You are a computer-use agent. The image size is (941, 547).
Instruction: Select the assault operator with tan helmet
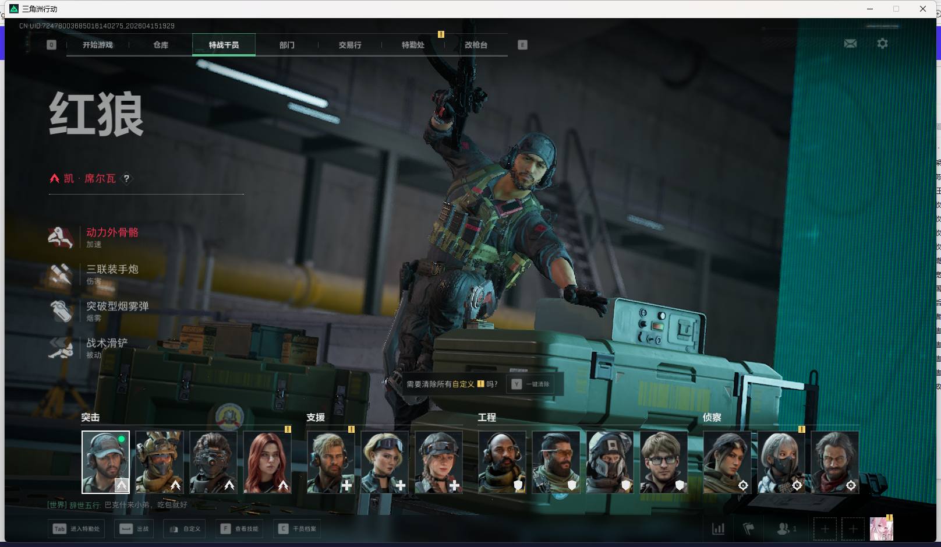coord(160,462)
